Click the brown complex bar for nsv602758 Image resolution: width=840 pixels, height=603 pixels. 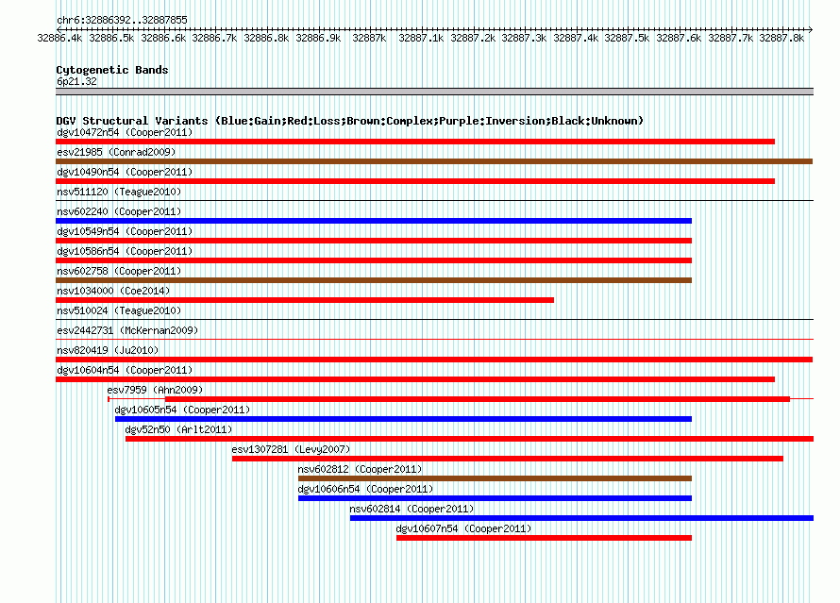click(374, 280)
